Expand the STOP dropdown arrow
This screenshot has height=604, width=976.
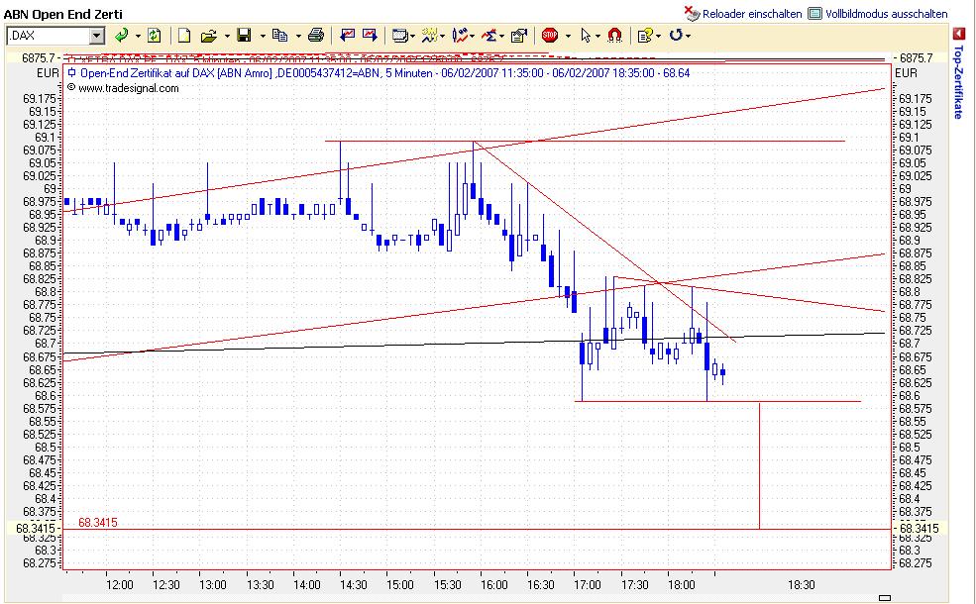568,36
